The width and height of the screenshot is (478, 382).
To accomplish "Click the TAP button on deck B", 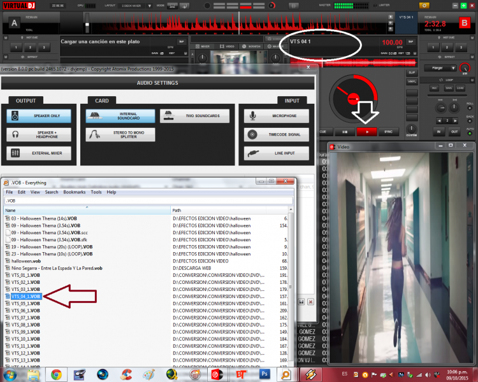I will [x=410, y=42].
